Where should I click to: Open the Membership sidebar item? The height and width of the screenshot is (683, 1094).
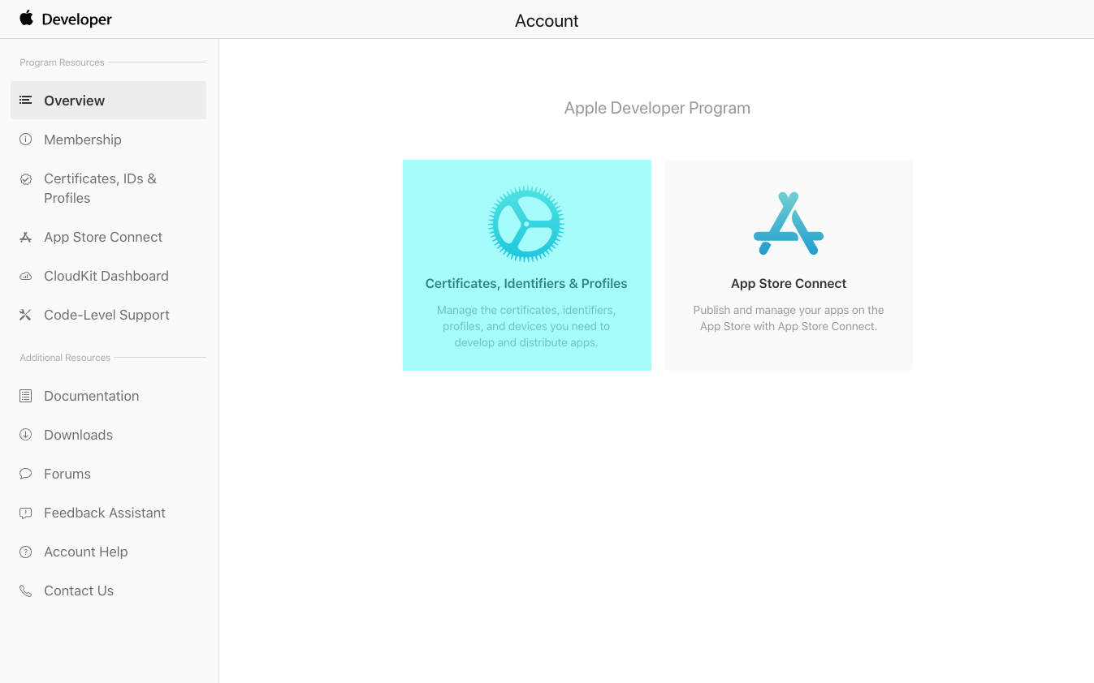click(x=83, y=140)
